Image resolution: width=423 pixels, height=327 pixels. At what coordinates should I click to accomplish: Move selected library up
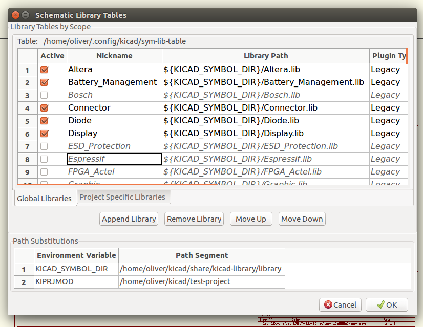[250, 219]
